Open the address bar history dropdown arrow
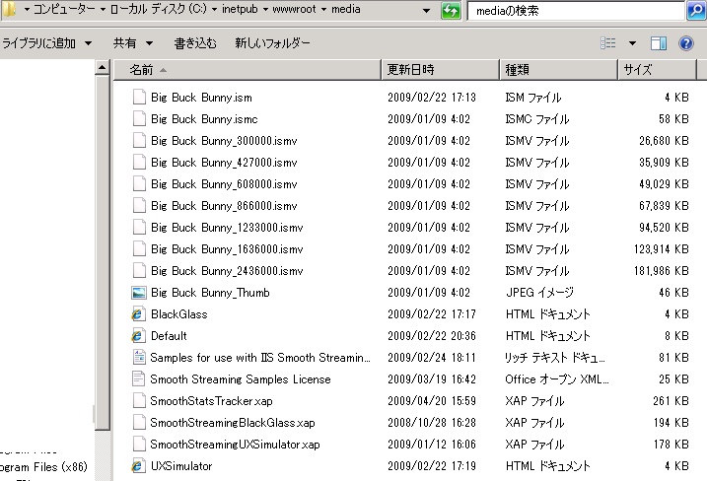Screen dimensions: 707x481 pos(426,11)
